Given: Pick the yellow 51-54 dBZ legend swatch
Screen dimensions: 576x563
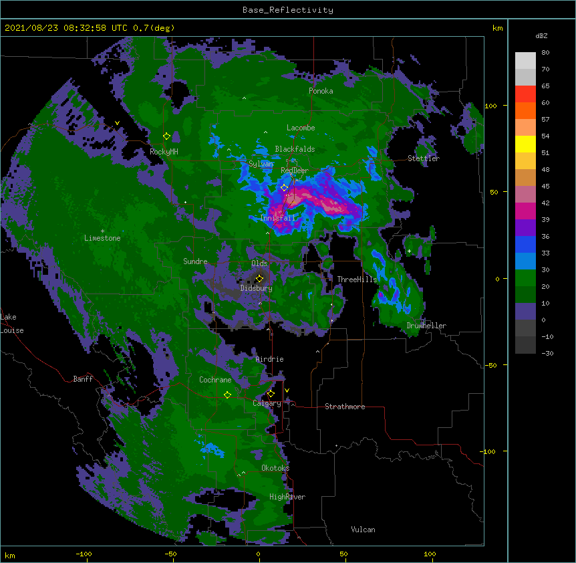Looking at the screenshot, I should tap(525, 144).
